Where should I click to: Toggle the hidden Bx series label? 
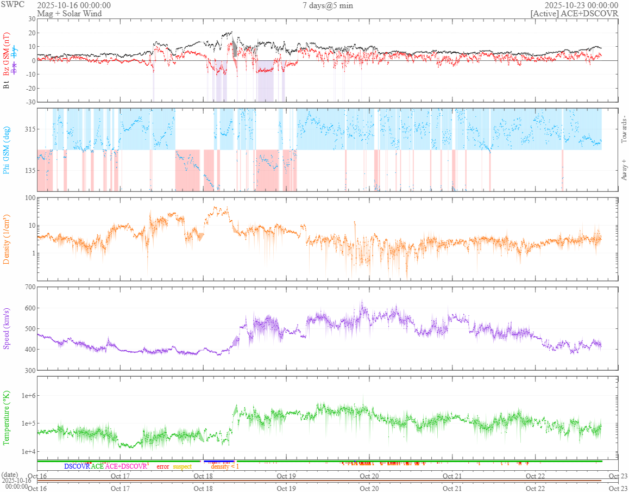(x=15, y=68)
